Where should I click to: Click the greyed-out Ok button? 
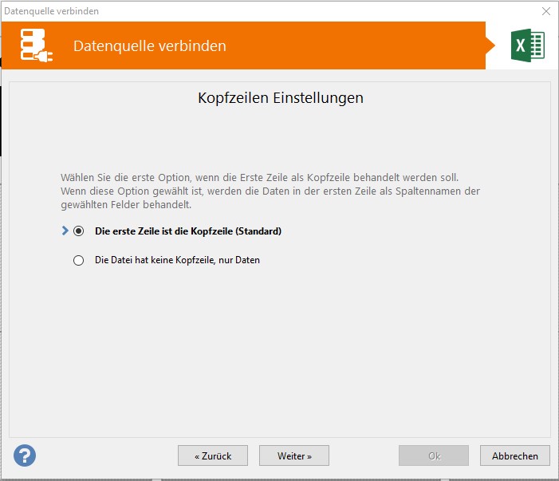(434, 455)
